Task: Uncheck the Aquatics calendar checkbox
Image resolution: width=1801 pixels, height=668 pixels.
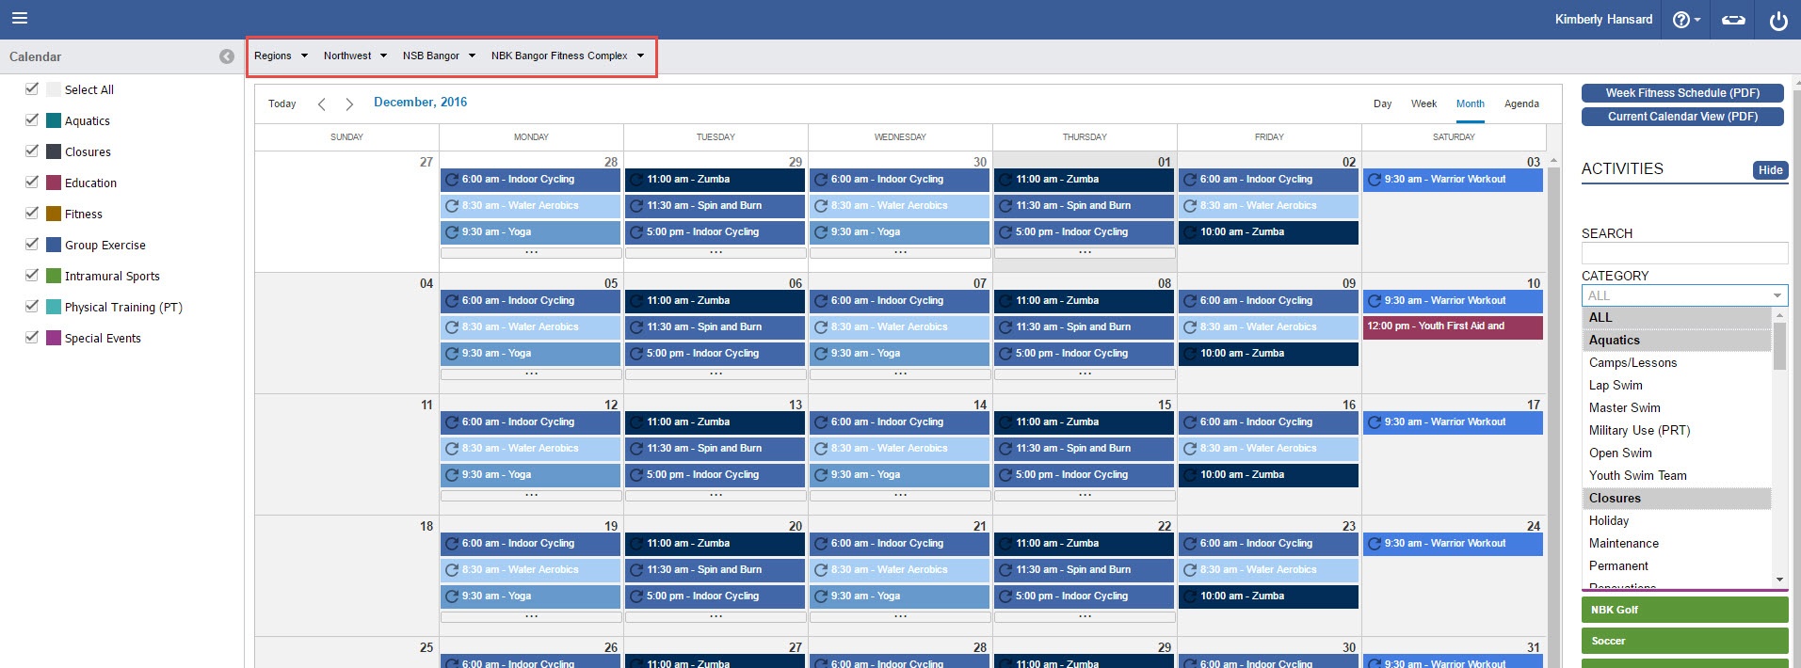Action: click(x=32, y=120)
